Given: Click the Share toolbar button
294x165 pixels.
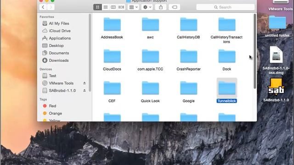Looking at the screenshot, I should coord(161,7).
